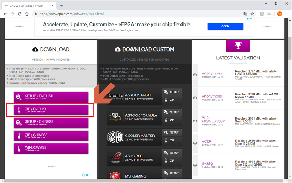Click the address bar URL field
The height and width of the screenshot is (183, 292).
(x=138, y=14)
